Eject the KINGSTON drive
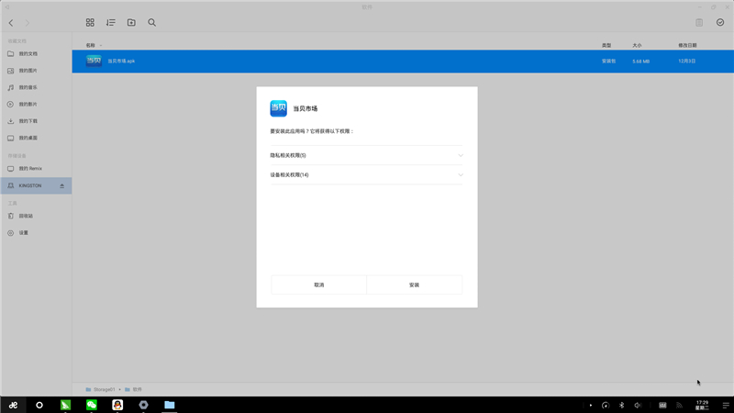 (x=61, y=186)
